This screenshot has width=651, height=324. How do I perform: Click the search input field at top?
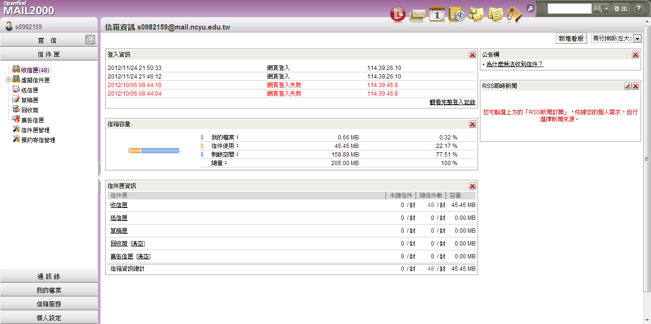point(570,9)
